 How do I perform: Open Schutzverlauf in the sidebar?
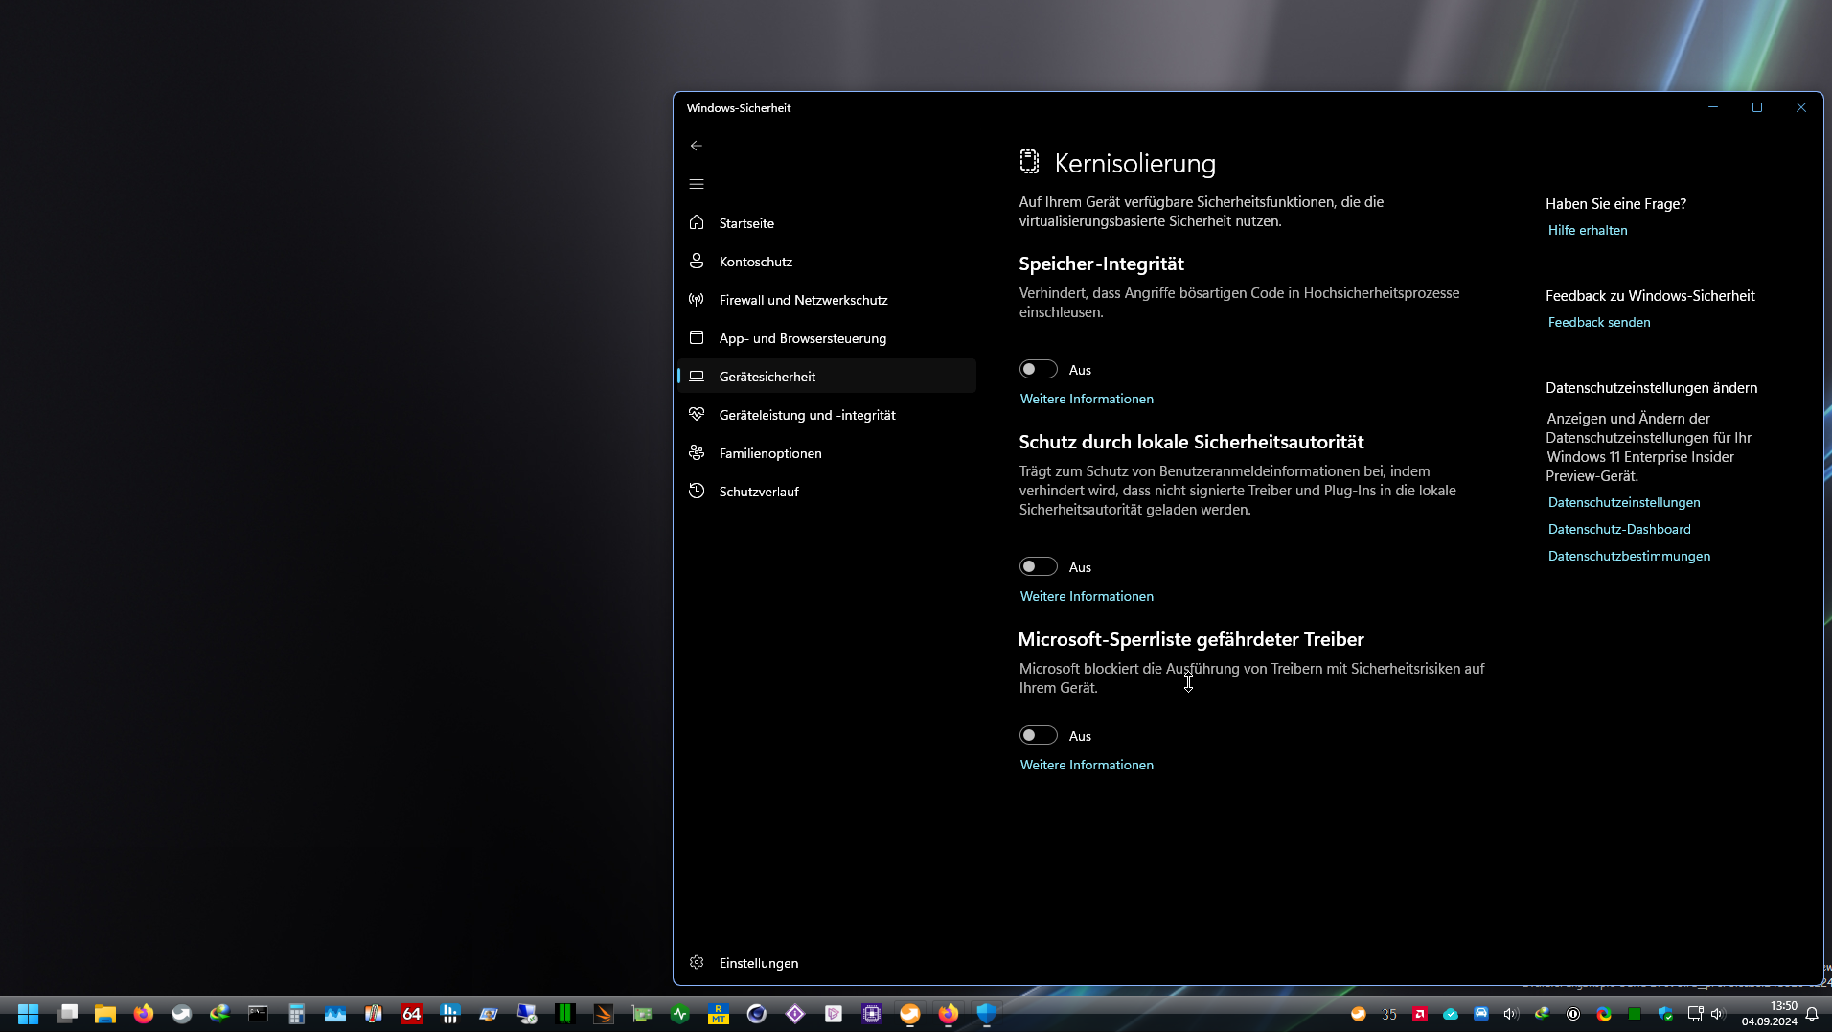click(x=827, y=492)
